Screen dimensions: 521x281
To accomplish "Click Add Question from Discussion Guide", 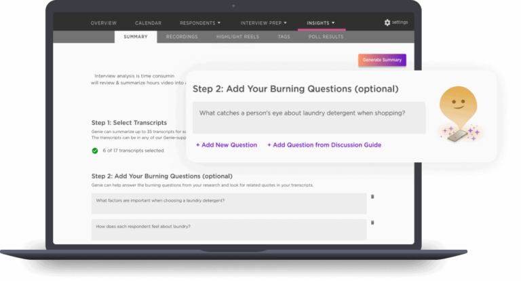I will tap(324, 145).
